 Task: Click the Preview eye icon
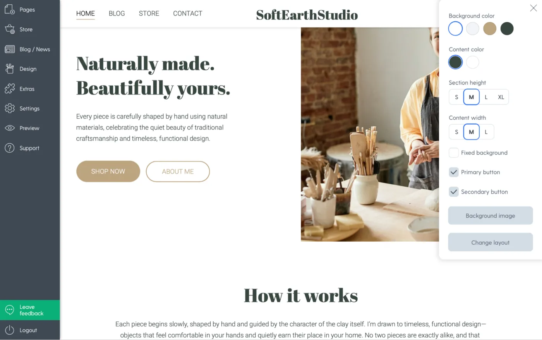(10, 128)
